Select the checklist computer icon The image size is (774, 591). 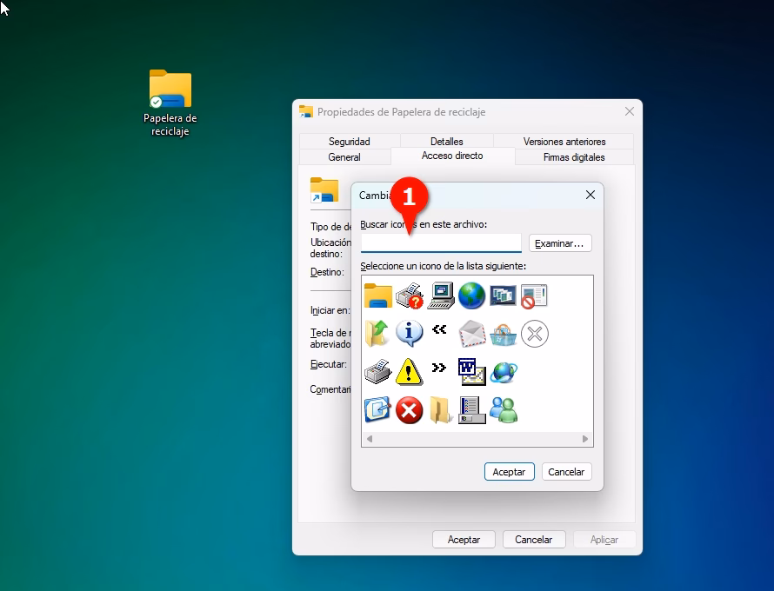coord(472,410)
